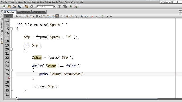The image size is (182, 102).
Task: Click the fs.php file icon on its tab
Action: pos(5,12)
